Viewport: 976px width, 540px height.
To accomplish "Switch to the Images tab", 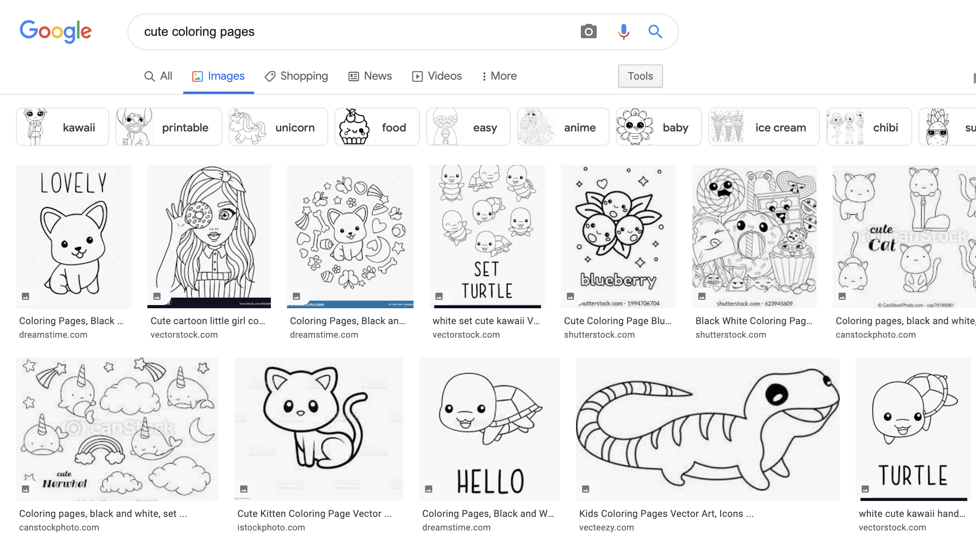I will click(218, 75).
